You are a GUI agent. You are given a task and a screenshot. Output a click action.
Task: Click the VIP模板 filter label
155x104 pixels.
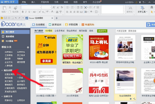coord(49,31)
